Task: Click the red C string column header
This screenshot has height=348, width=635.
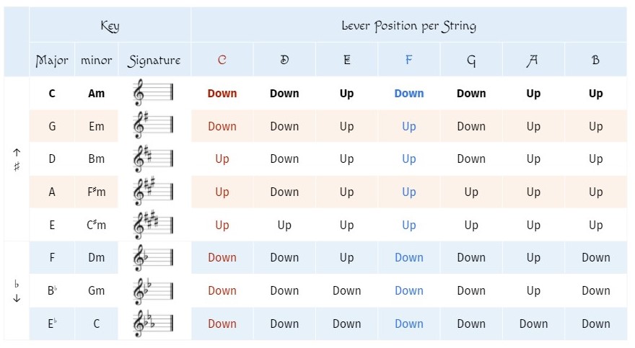Action: (x=222, y=60)
